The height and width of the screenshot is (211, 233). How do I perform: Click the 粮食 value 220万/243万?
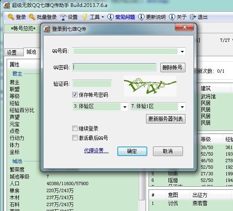(60, 190)
